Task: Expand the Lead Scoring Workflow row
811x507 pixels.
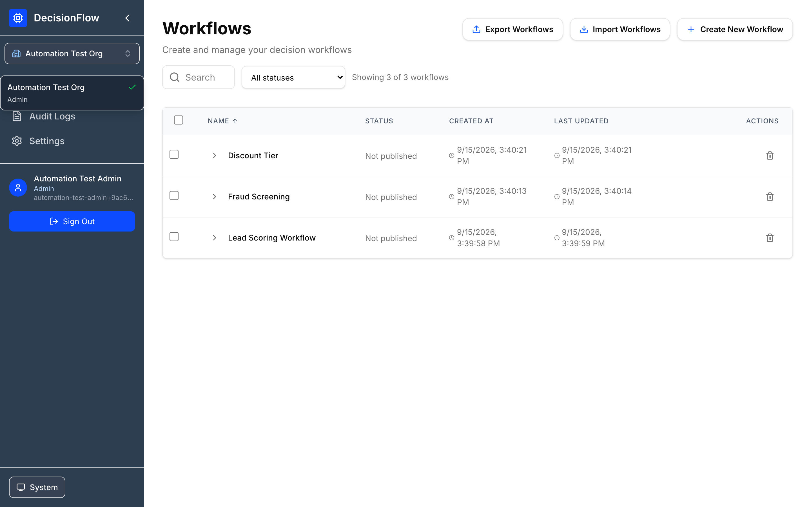Action: click(x=215, y=238)
